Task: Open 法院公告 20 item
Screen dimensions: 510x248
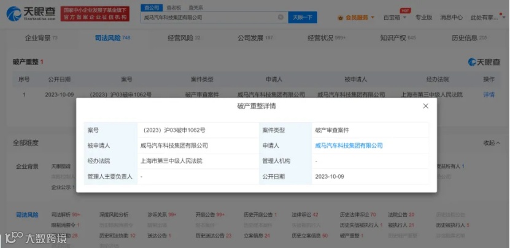Action: (401, 215)
